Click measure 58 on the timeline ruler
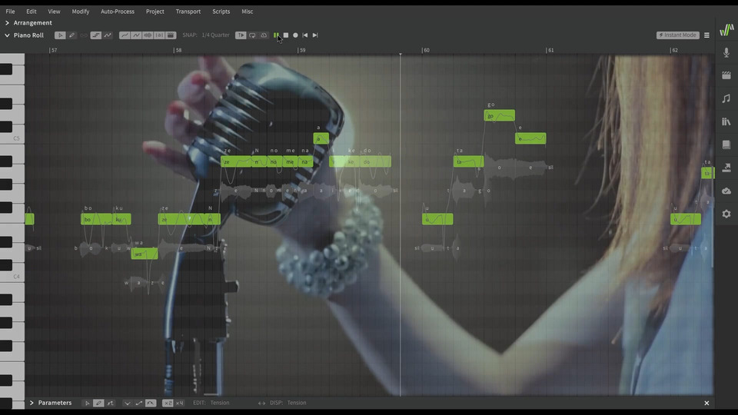Screen dimensions: 738x415 178,50
